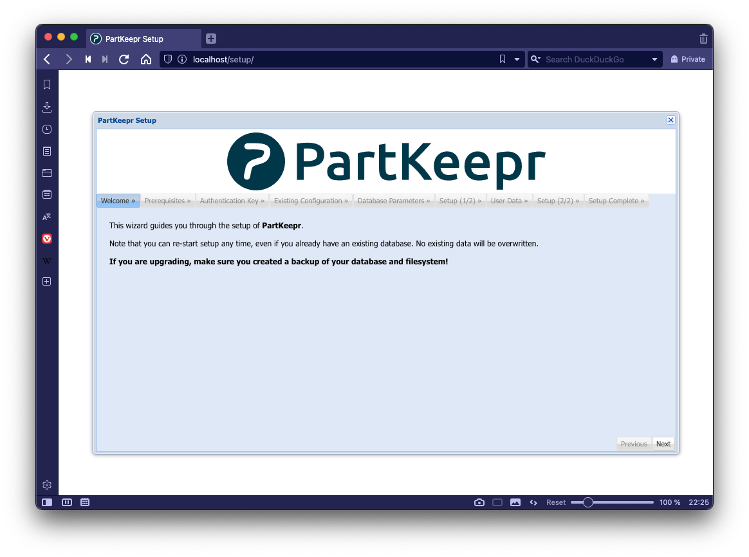Select the Setup (2/2) step
This screenshot has width=749, height=557.
click(558, 201)
